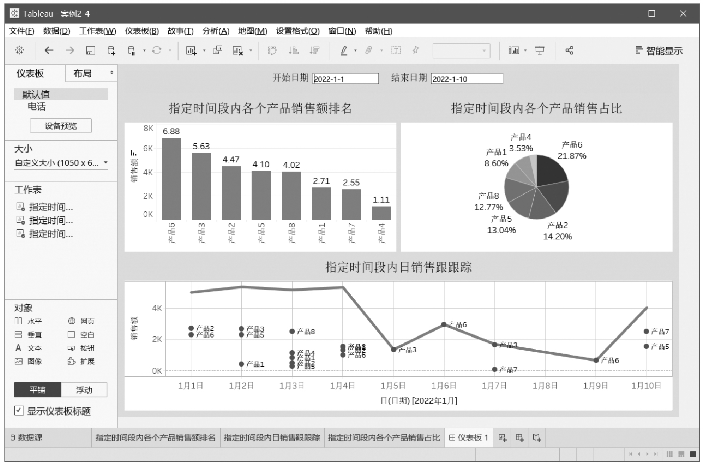Select the 电话 device layout
The height and width of the screenshot is (466, 703).
36,106
